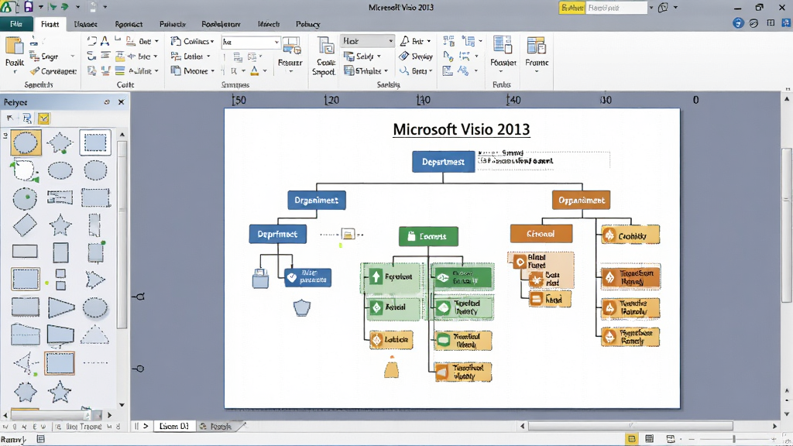793x446 pixels.
Task: Toggle the yellow highlighted view button in status bar
Action: (631, 439)
